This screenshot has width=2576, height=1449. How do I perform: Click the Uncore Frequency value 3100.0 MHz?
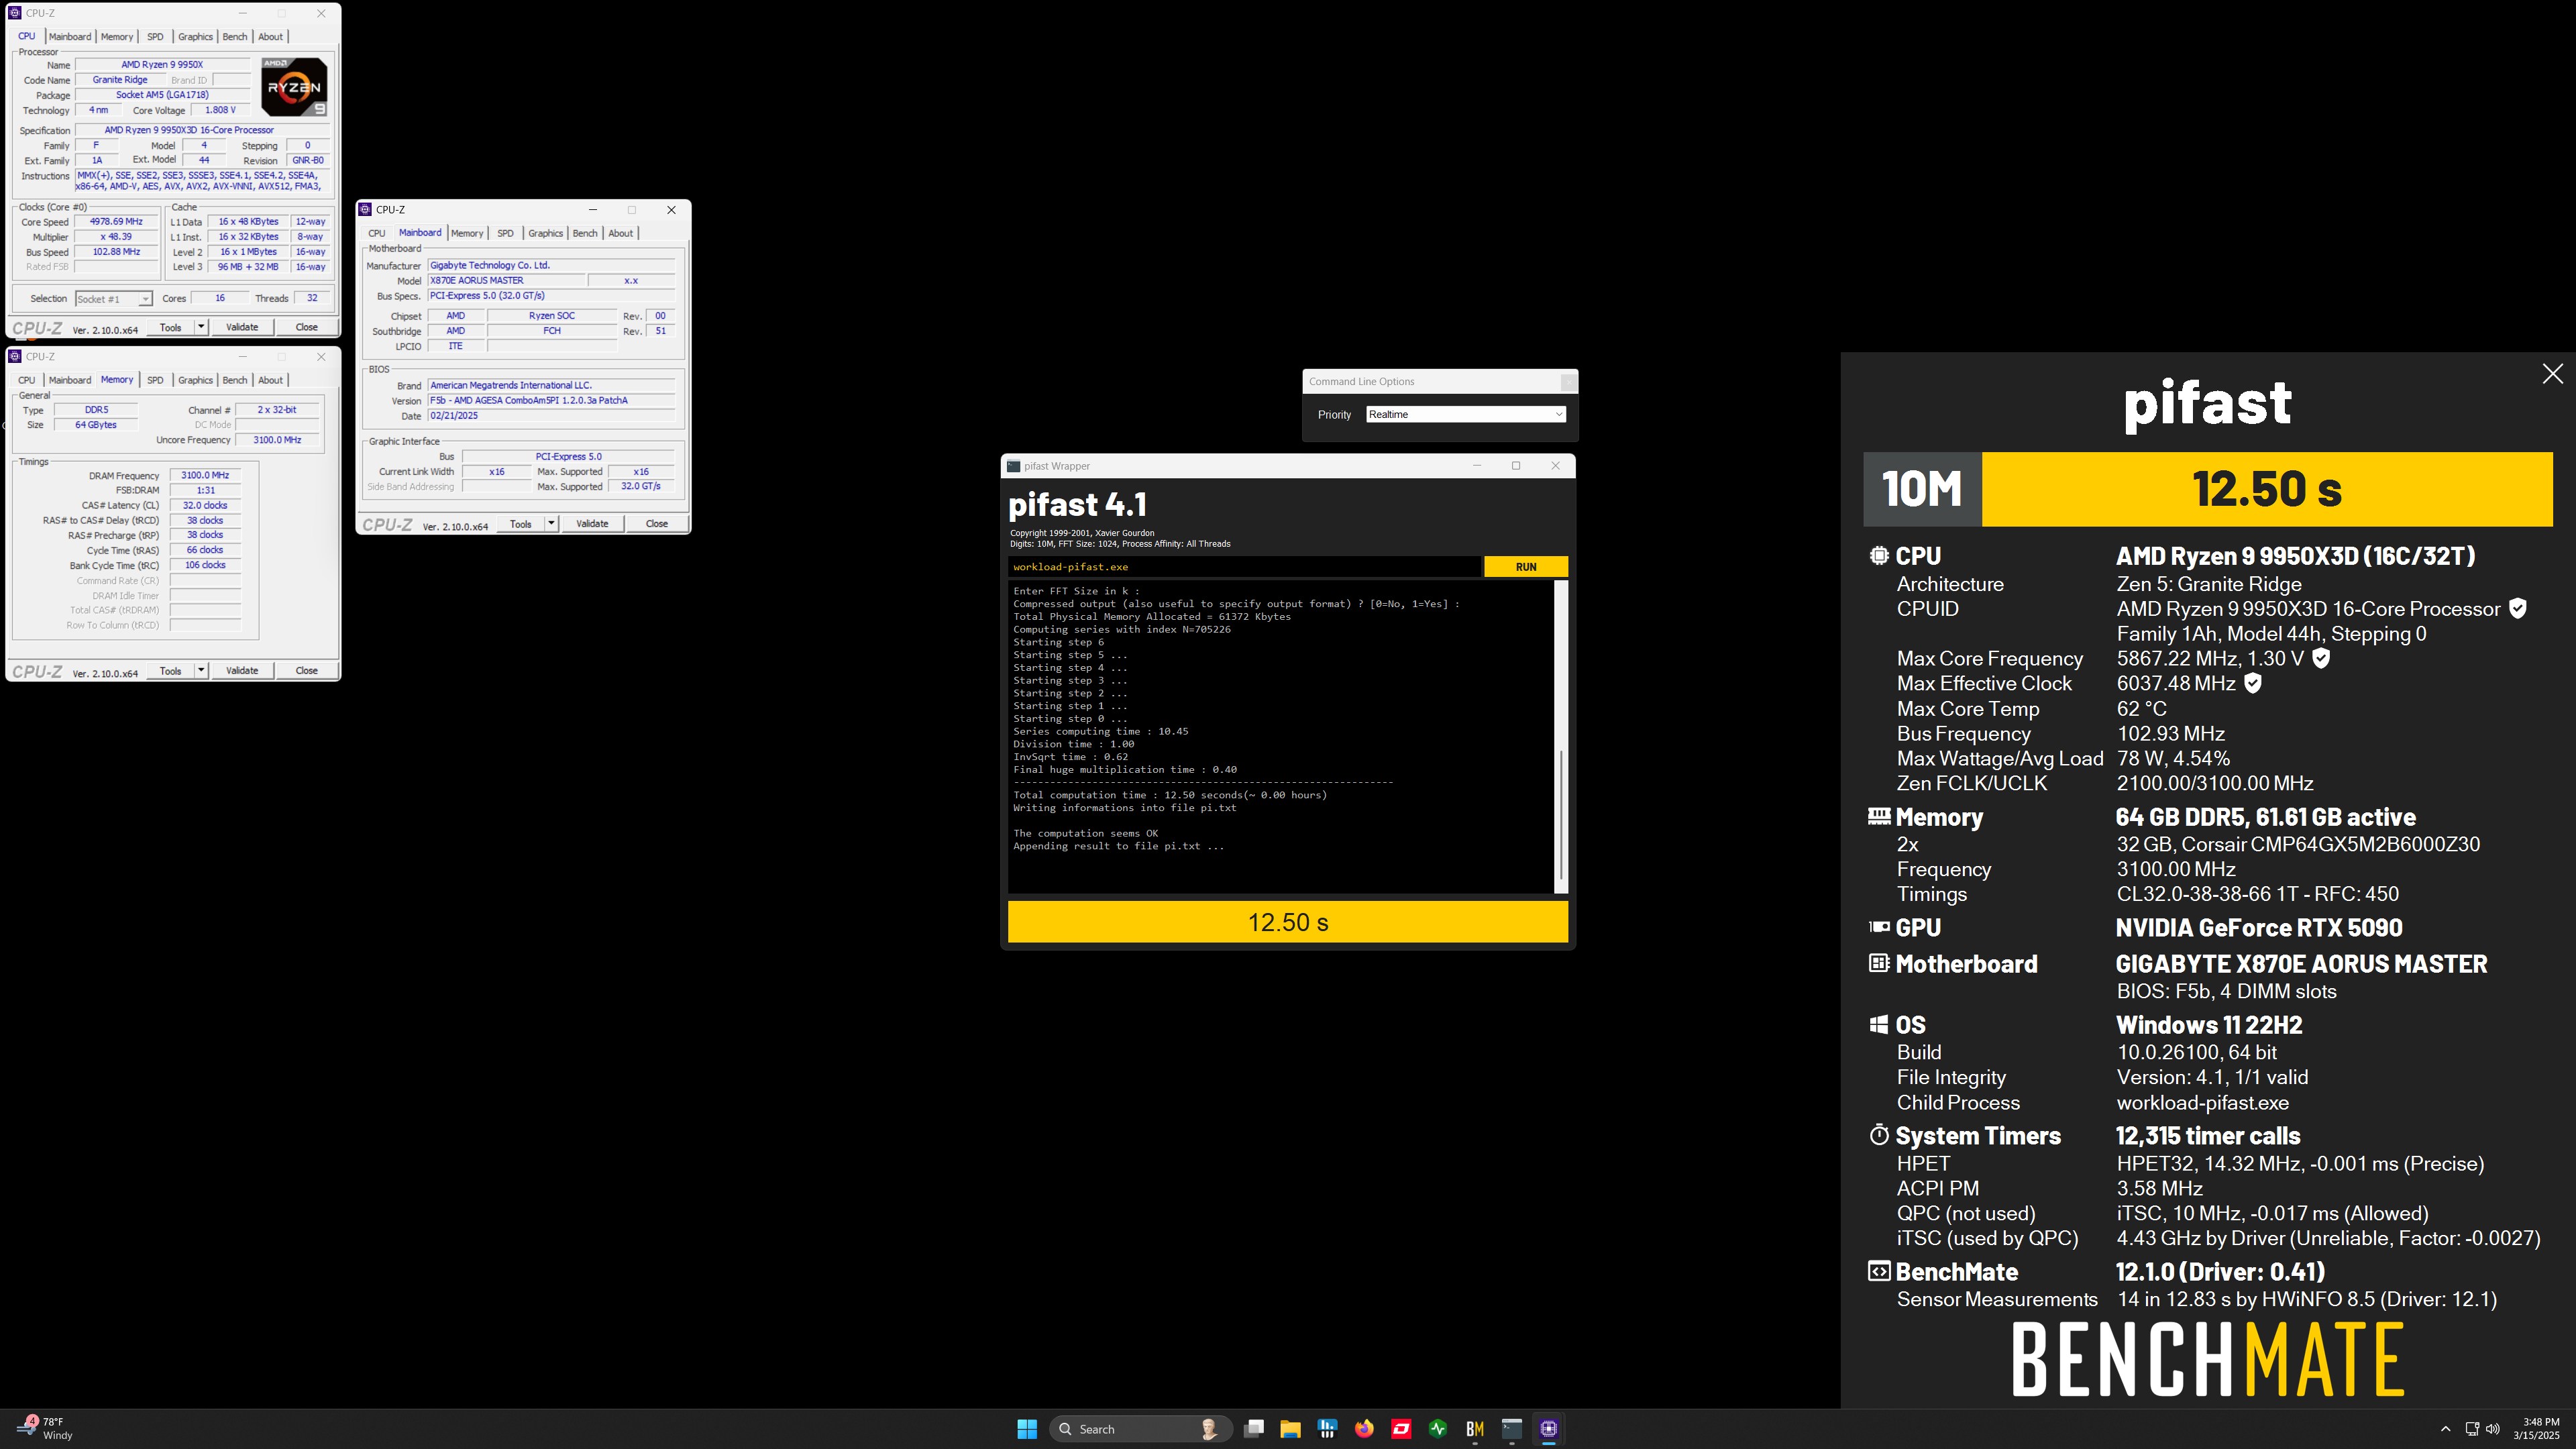coord(277,440)
